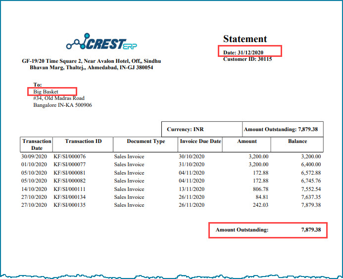Click the Transaction Date column header
The height and width of the screenshot is (279, 343).
pyautogui.click(x=36, y=144)
